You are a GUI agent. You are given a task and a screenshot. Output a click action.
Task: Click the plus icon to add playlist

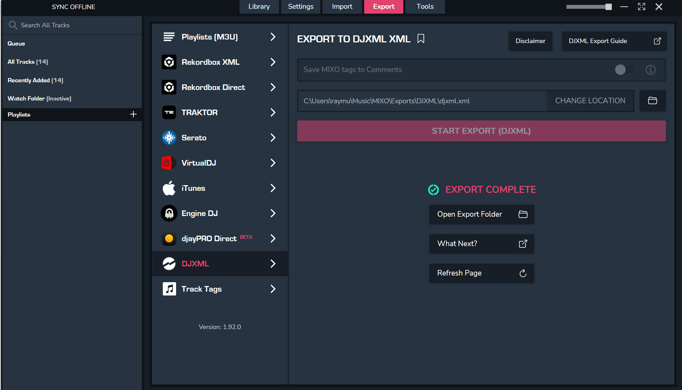point(133,114)
